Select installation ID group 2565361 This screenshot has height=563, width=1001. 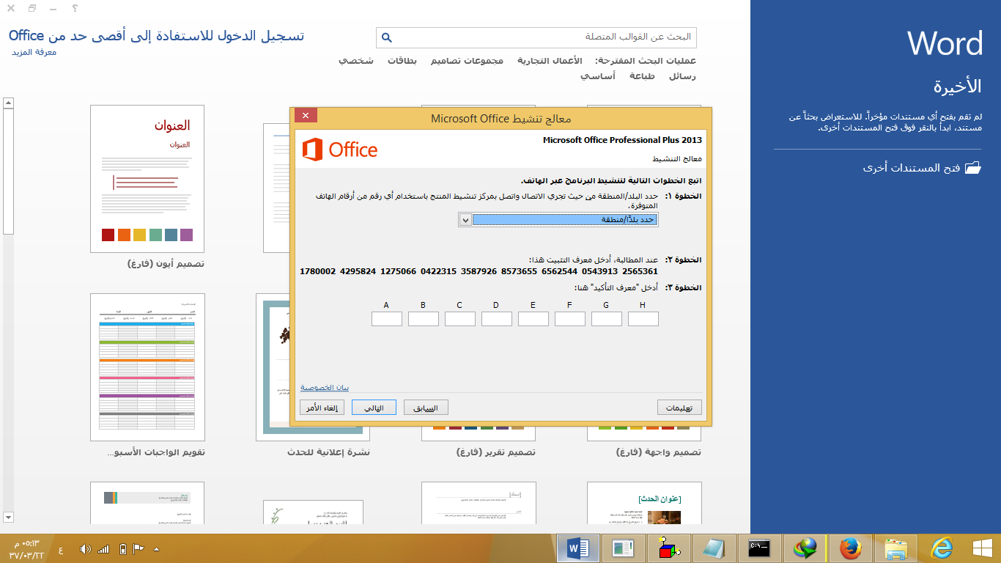tap(640, 271)
